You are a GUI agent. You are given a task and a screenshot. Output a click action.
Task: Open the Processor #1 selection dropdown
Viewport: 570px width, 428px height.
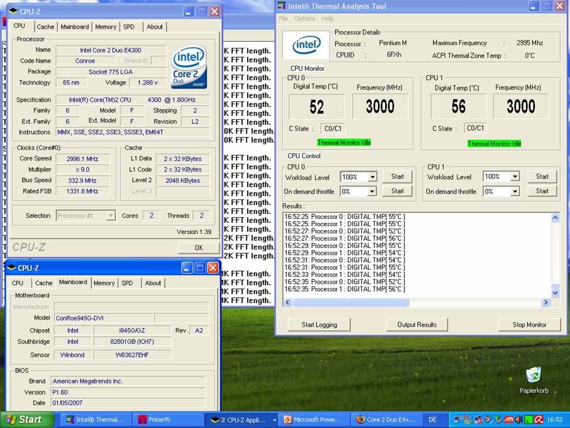coord(110,216)
